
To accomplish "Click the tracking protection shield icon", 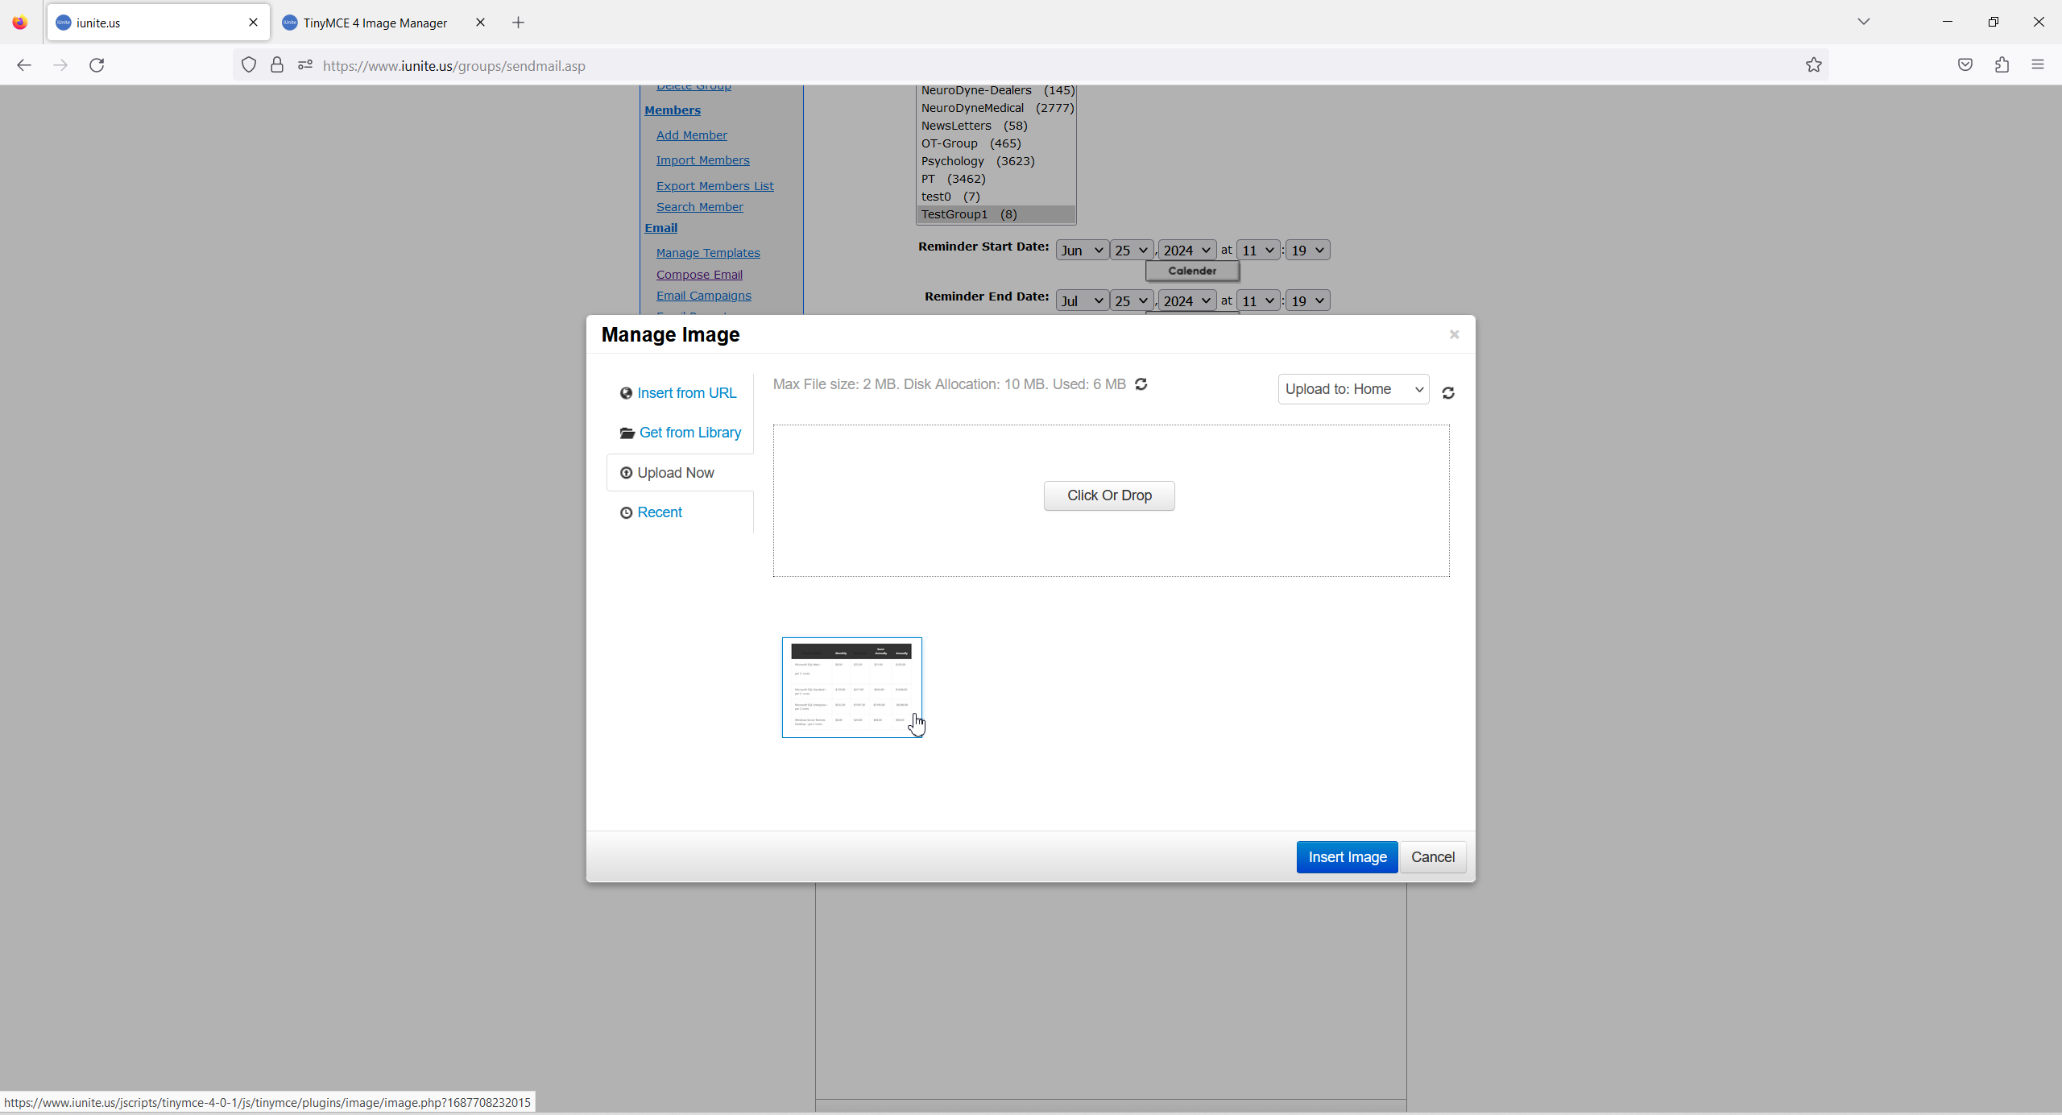I will pos(249,65).
